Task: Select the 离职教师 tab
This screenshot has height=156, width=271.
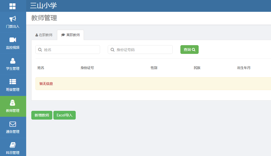Action: [x=71, y=35]
